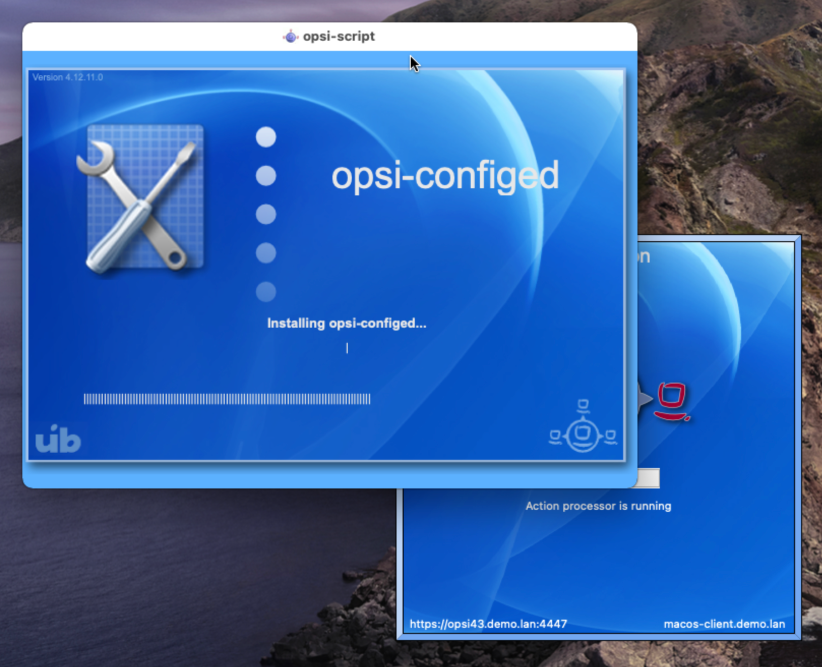Screen dimensions: 822x667
Task: Click the opsi network logo bottom-right of installer
Action: (x=583, y=426)
